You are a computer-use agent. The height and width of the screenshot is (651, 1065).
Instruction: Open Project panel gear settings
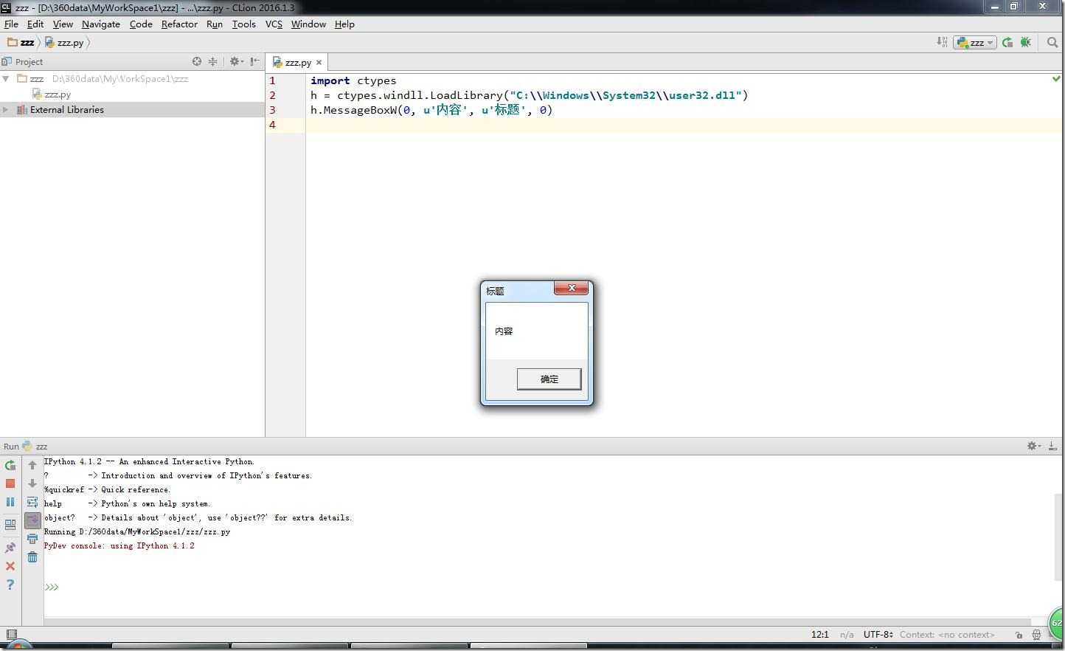236,61
